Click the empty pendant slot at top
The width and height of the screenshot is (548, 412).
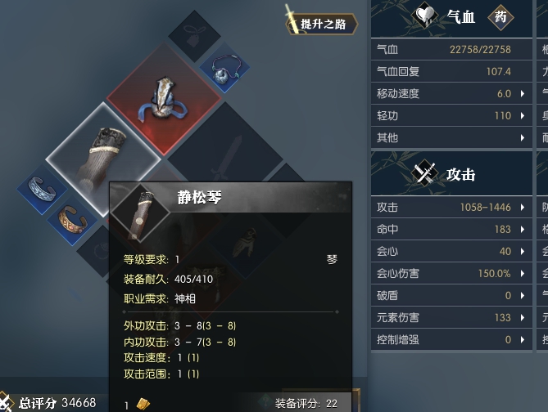coord(194,36)
